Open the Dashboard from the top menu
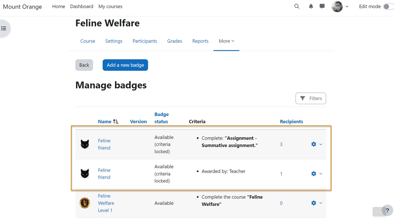 click(x=81, y=6)
